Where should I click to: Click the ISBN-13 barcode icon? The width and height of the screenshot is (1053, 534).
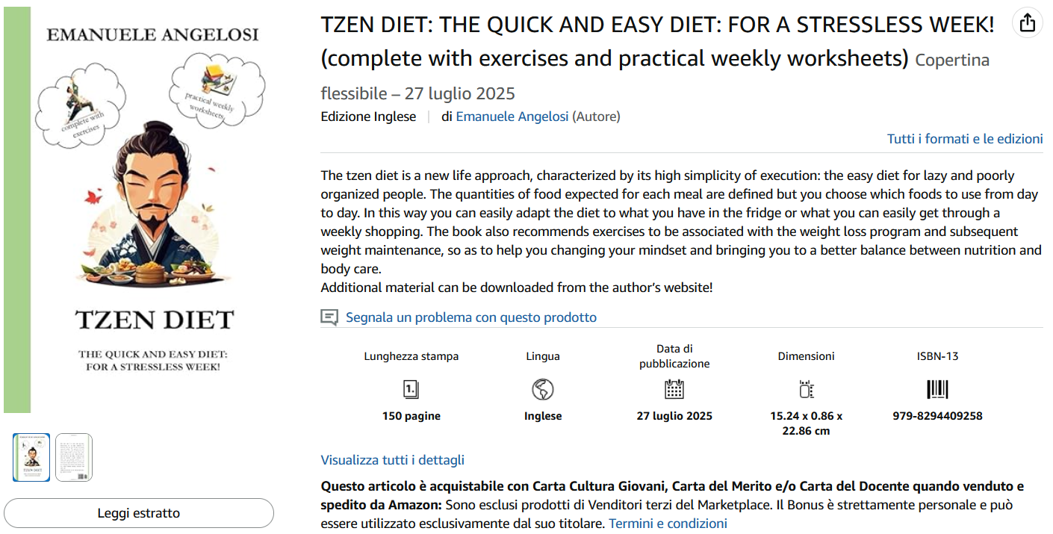[937, 389]
